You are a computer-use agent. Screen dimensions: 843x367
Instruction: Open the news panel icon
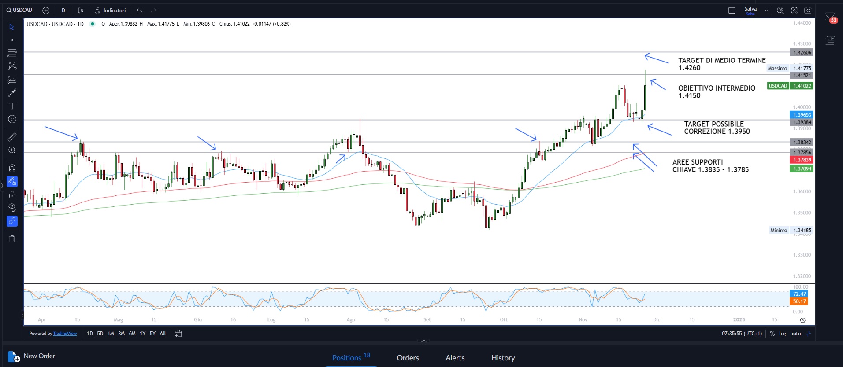(830, 40)
